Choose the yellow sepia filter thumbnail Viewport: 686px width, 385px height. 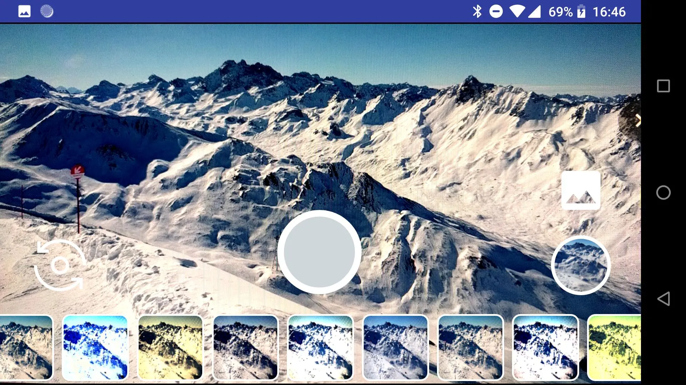tap(170, 347)
